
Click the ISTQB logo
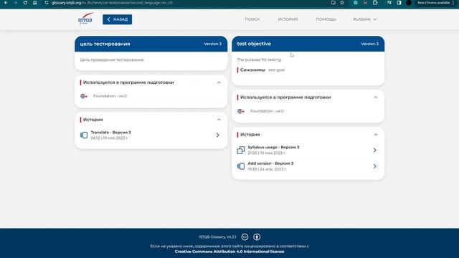point(85,19)
